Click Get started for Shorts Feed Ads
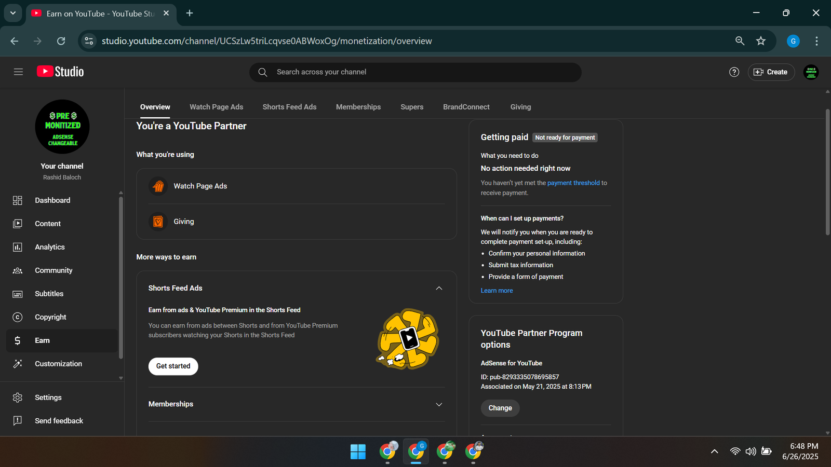This screenshot has height=467, width=831. [173, 366]
